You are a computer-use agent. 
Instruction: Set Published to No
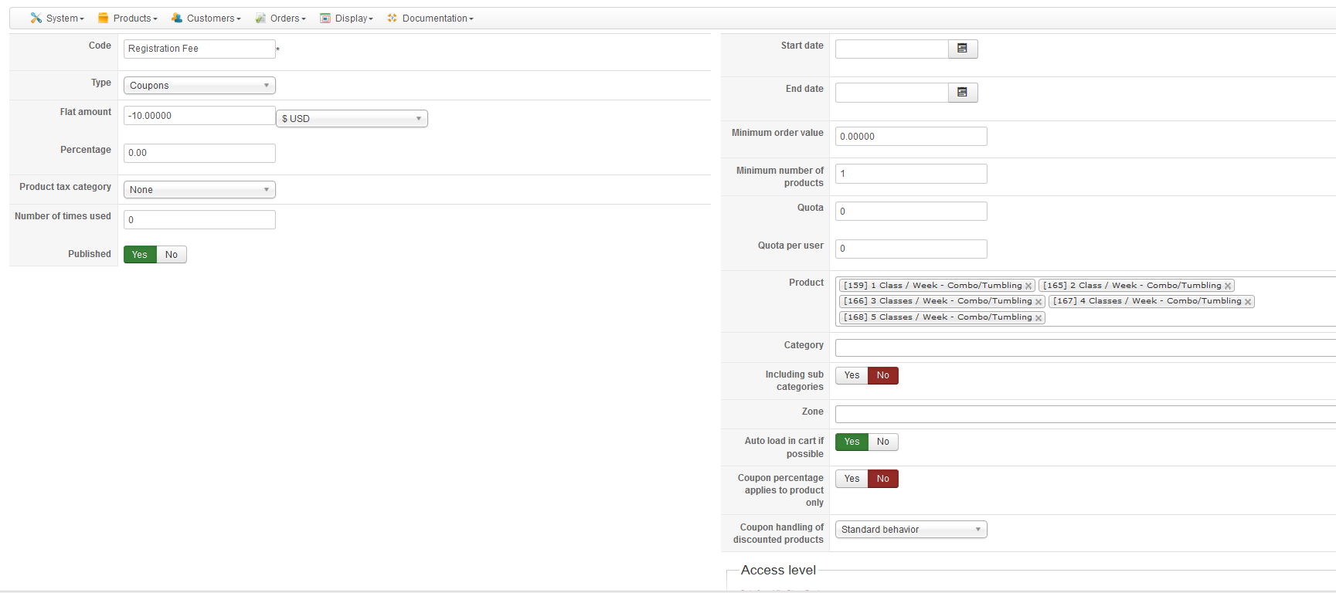click(x=172, y=255)
